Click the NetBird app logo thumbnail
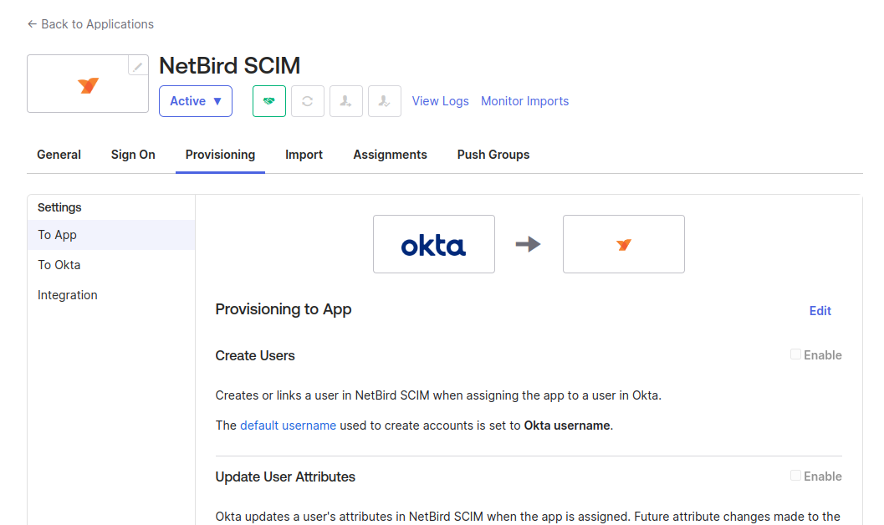Image resolution: width=884 pixels, height=525 pixels. pos(88,84)
